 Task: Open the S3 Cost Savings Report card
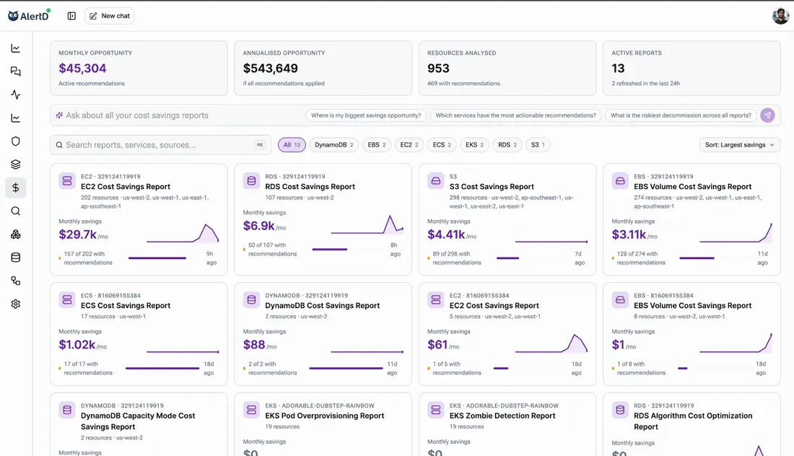point(507,219)
